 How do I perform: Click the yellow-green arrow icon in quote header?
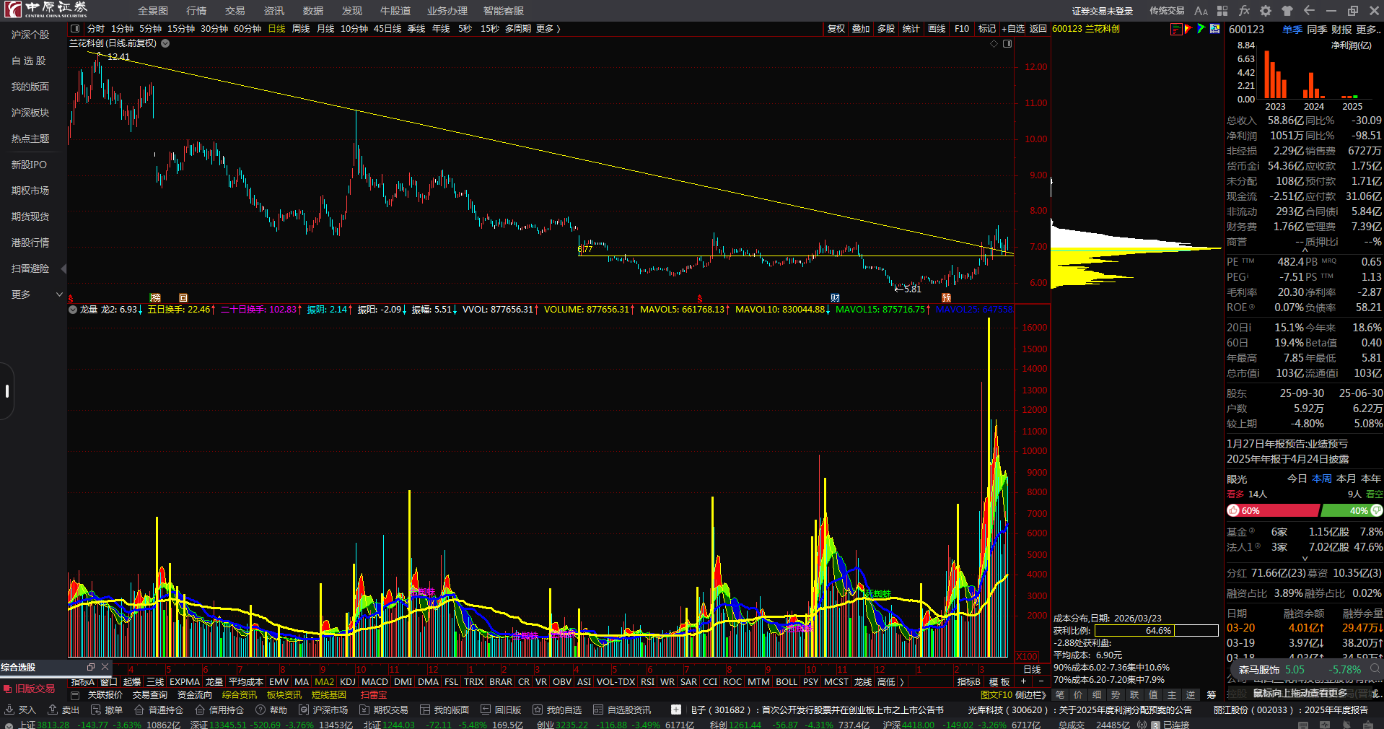(x=1201, y=29)
